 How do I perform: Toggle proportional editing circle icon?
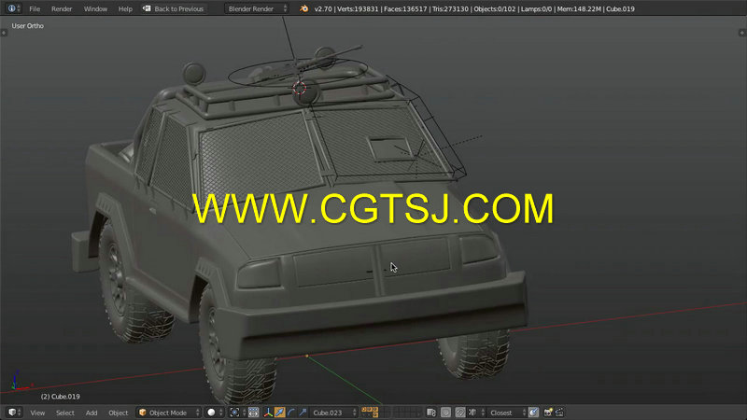click(445, 413)
